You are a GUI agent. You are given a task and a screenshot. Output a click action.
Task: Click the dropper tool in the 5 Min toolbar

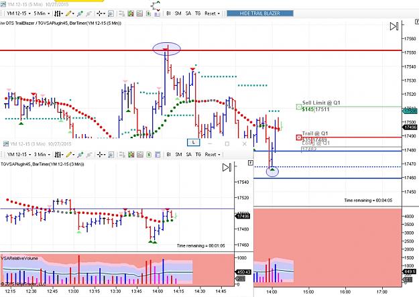(x=80, y=13)
